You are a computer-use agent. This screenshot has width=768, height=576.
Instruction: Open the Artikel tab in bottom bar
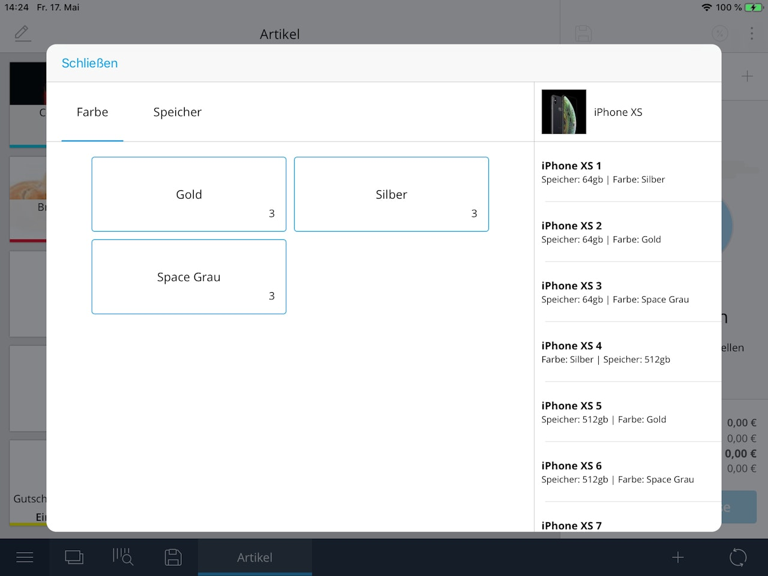(x=254, y=557)
